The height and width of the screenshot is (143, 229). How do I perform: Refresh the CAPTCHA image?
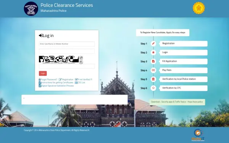tap(81, 58)
